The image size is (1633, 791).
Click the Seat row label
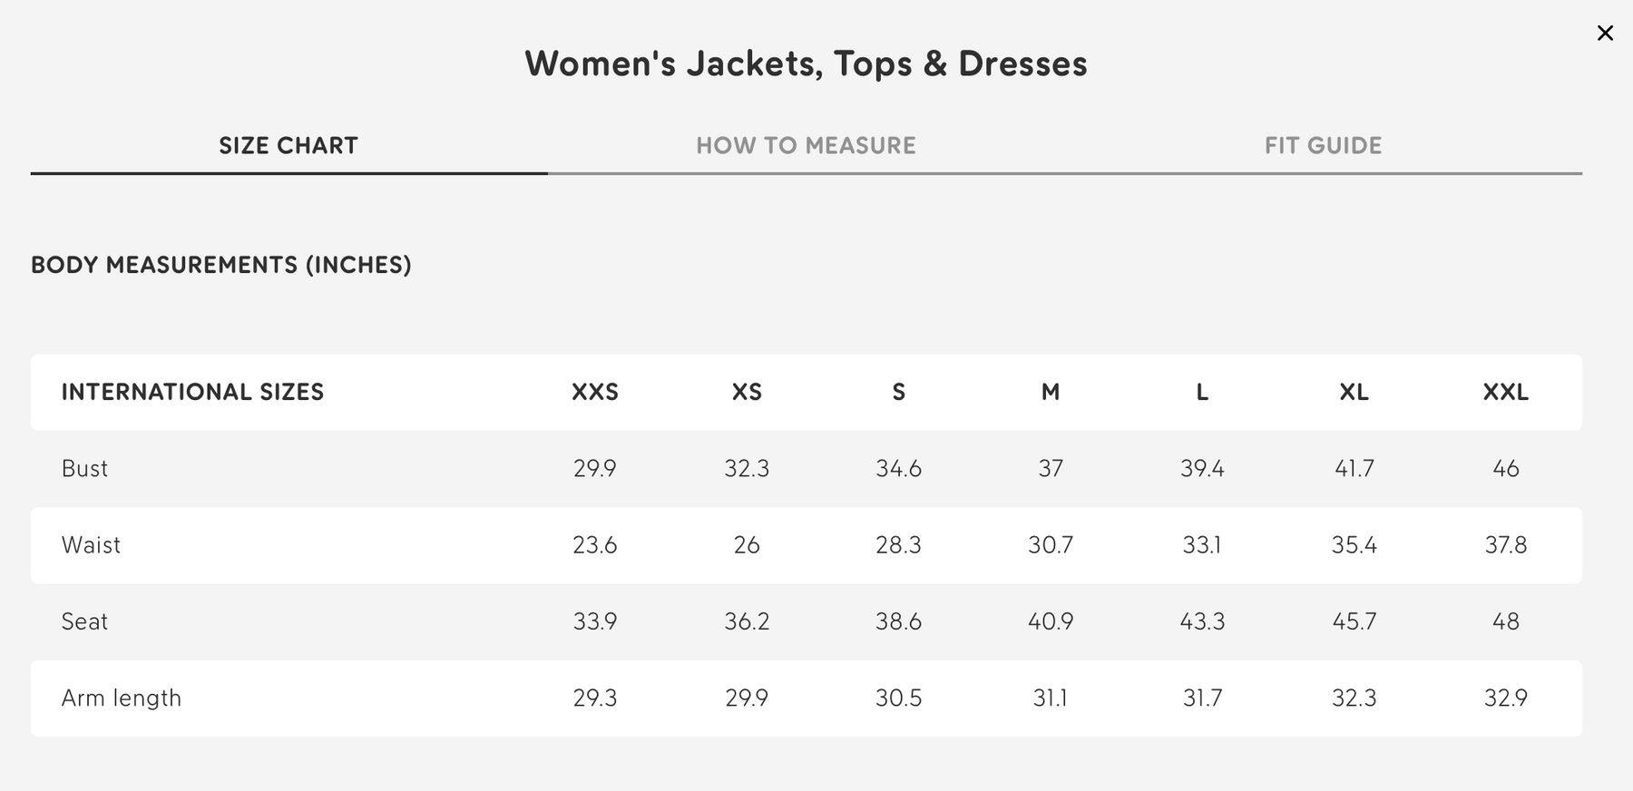[84, 621]
